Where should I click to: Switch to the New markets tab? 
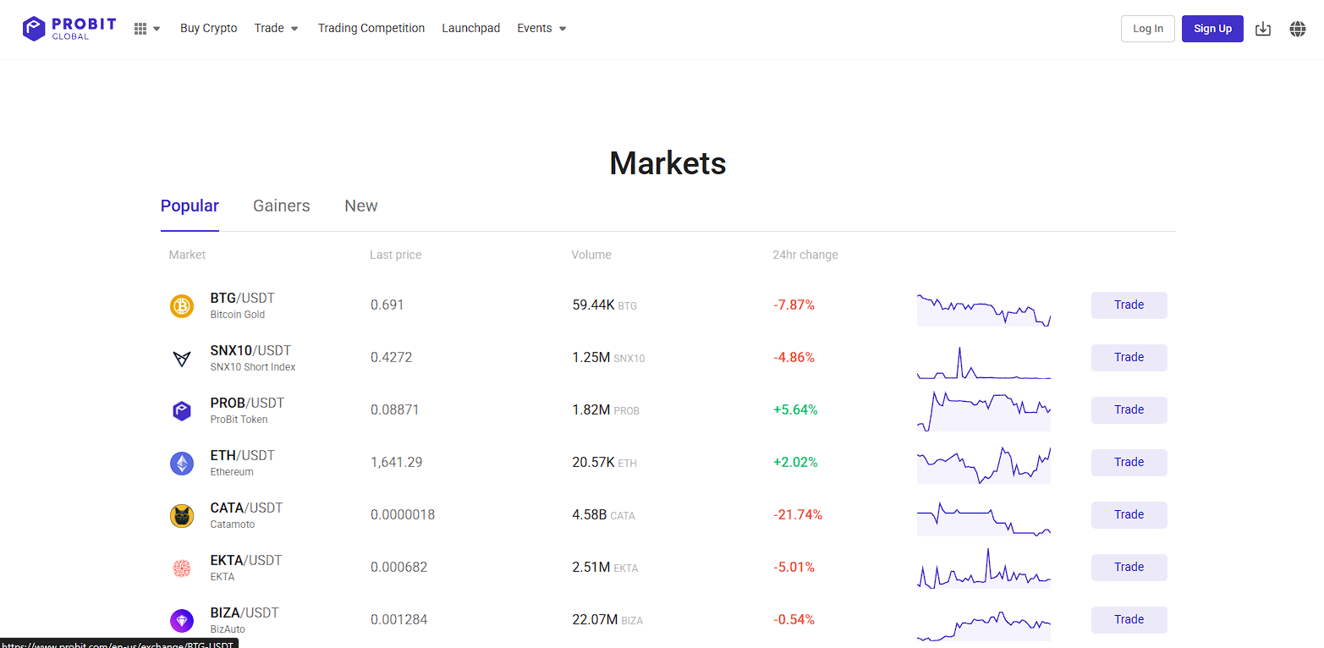[x=361, y=206]
